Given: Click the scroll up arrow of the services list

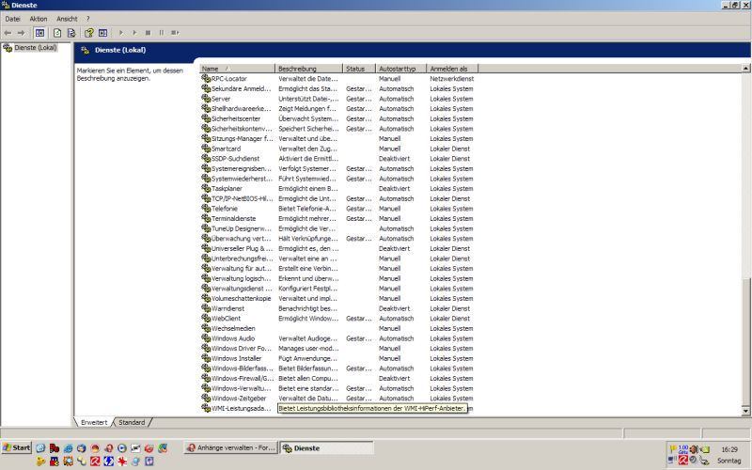Looking at the screenshot, I should [x=745, y=69].
